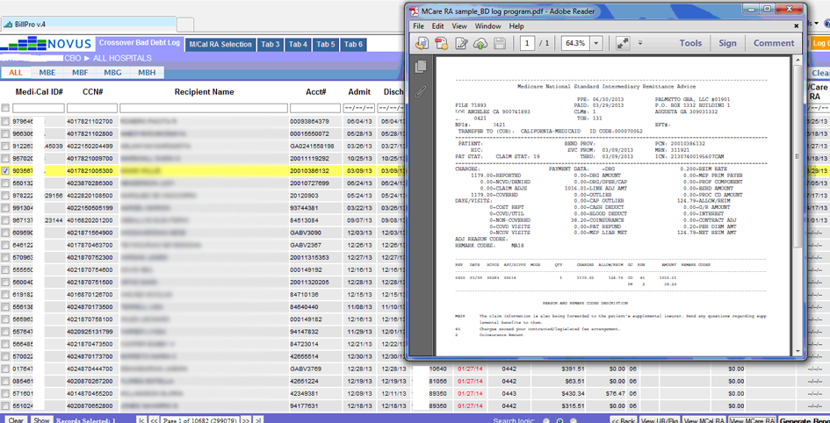Screen dimensions: 830x423
Task: Filter hospitals by the MBG tab
Action: pos(112,73)
